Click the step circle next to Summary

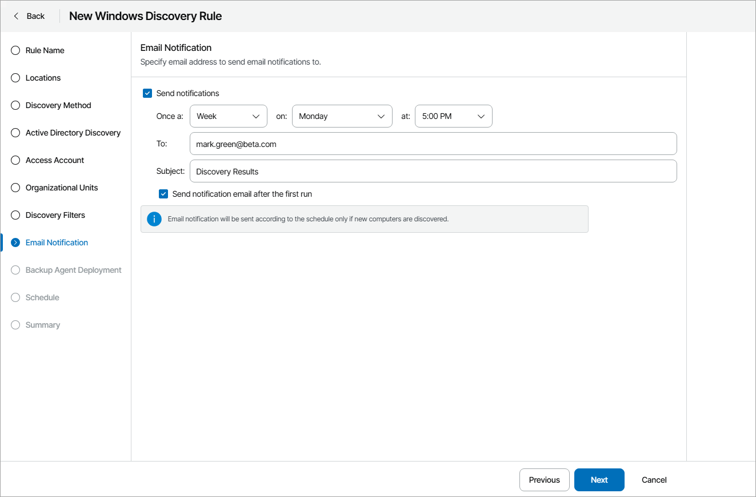pyautogui.click(x=15, y=325)
